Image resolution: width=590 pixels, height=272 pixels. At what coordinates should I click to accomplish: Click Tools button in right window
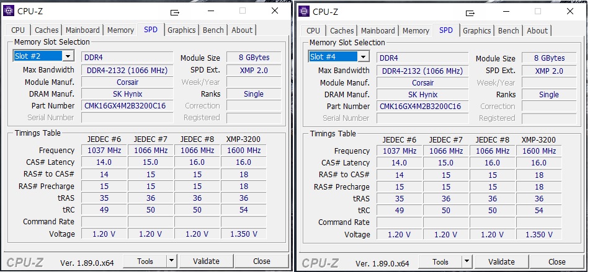440,261
